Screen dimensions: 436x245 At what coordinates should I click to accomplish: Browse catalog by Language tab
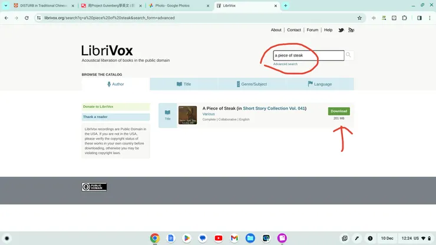click(320, 84)
